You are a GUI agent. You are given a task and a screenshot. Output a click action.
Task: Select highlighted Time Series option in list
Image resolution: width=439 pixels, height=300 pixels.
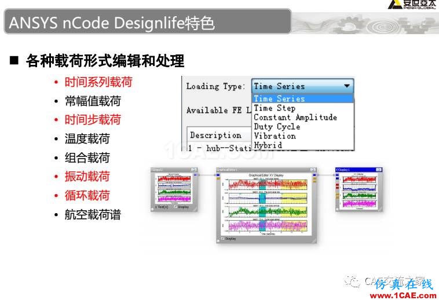click(303, 99)
